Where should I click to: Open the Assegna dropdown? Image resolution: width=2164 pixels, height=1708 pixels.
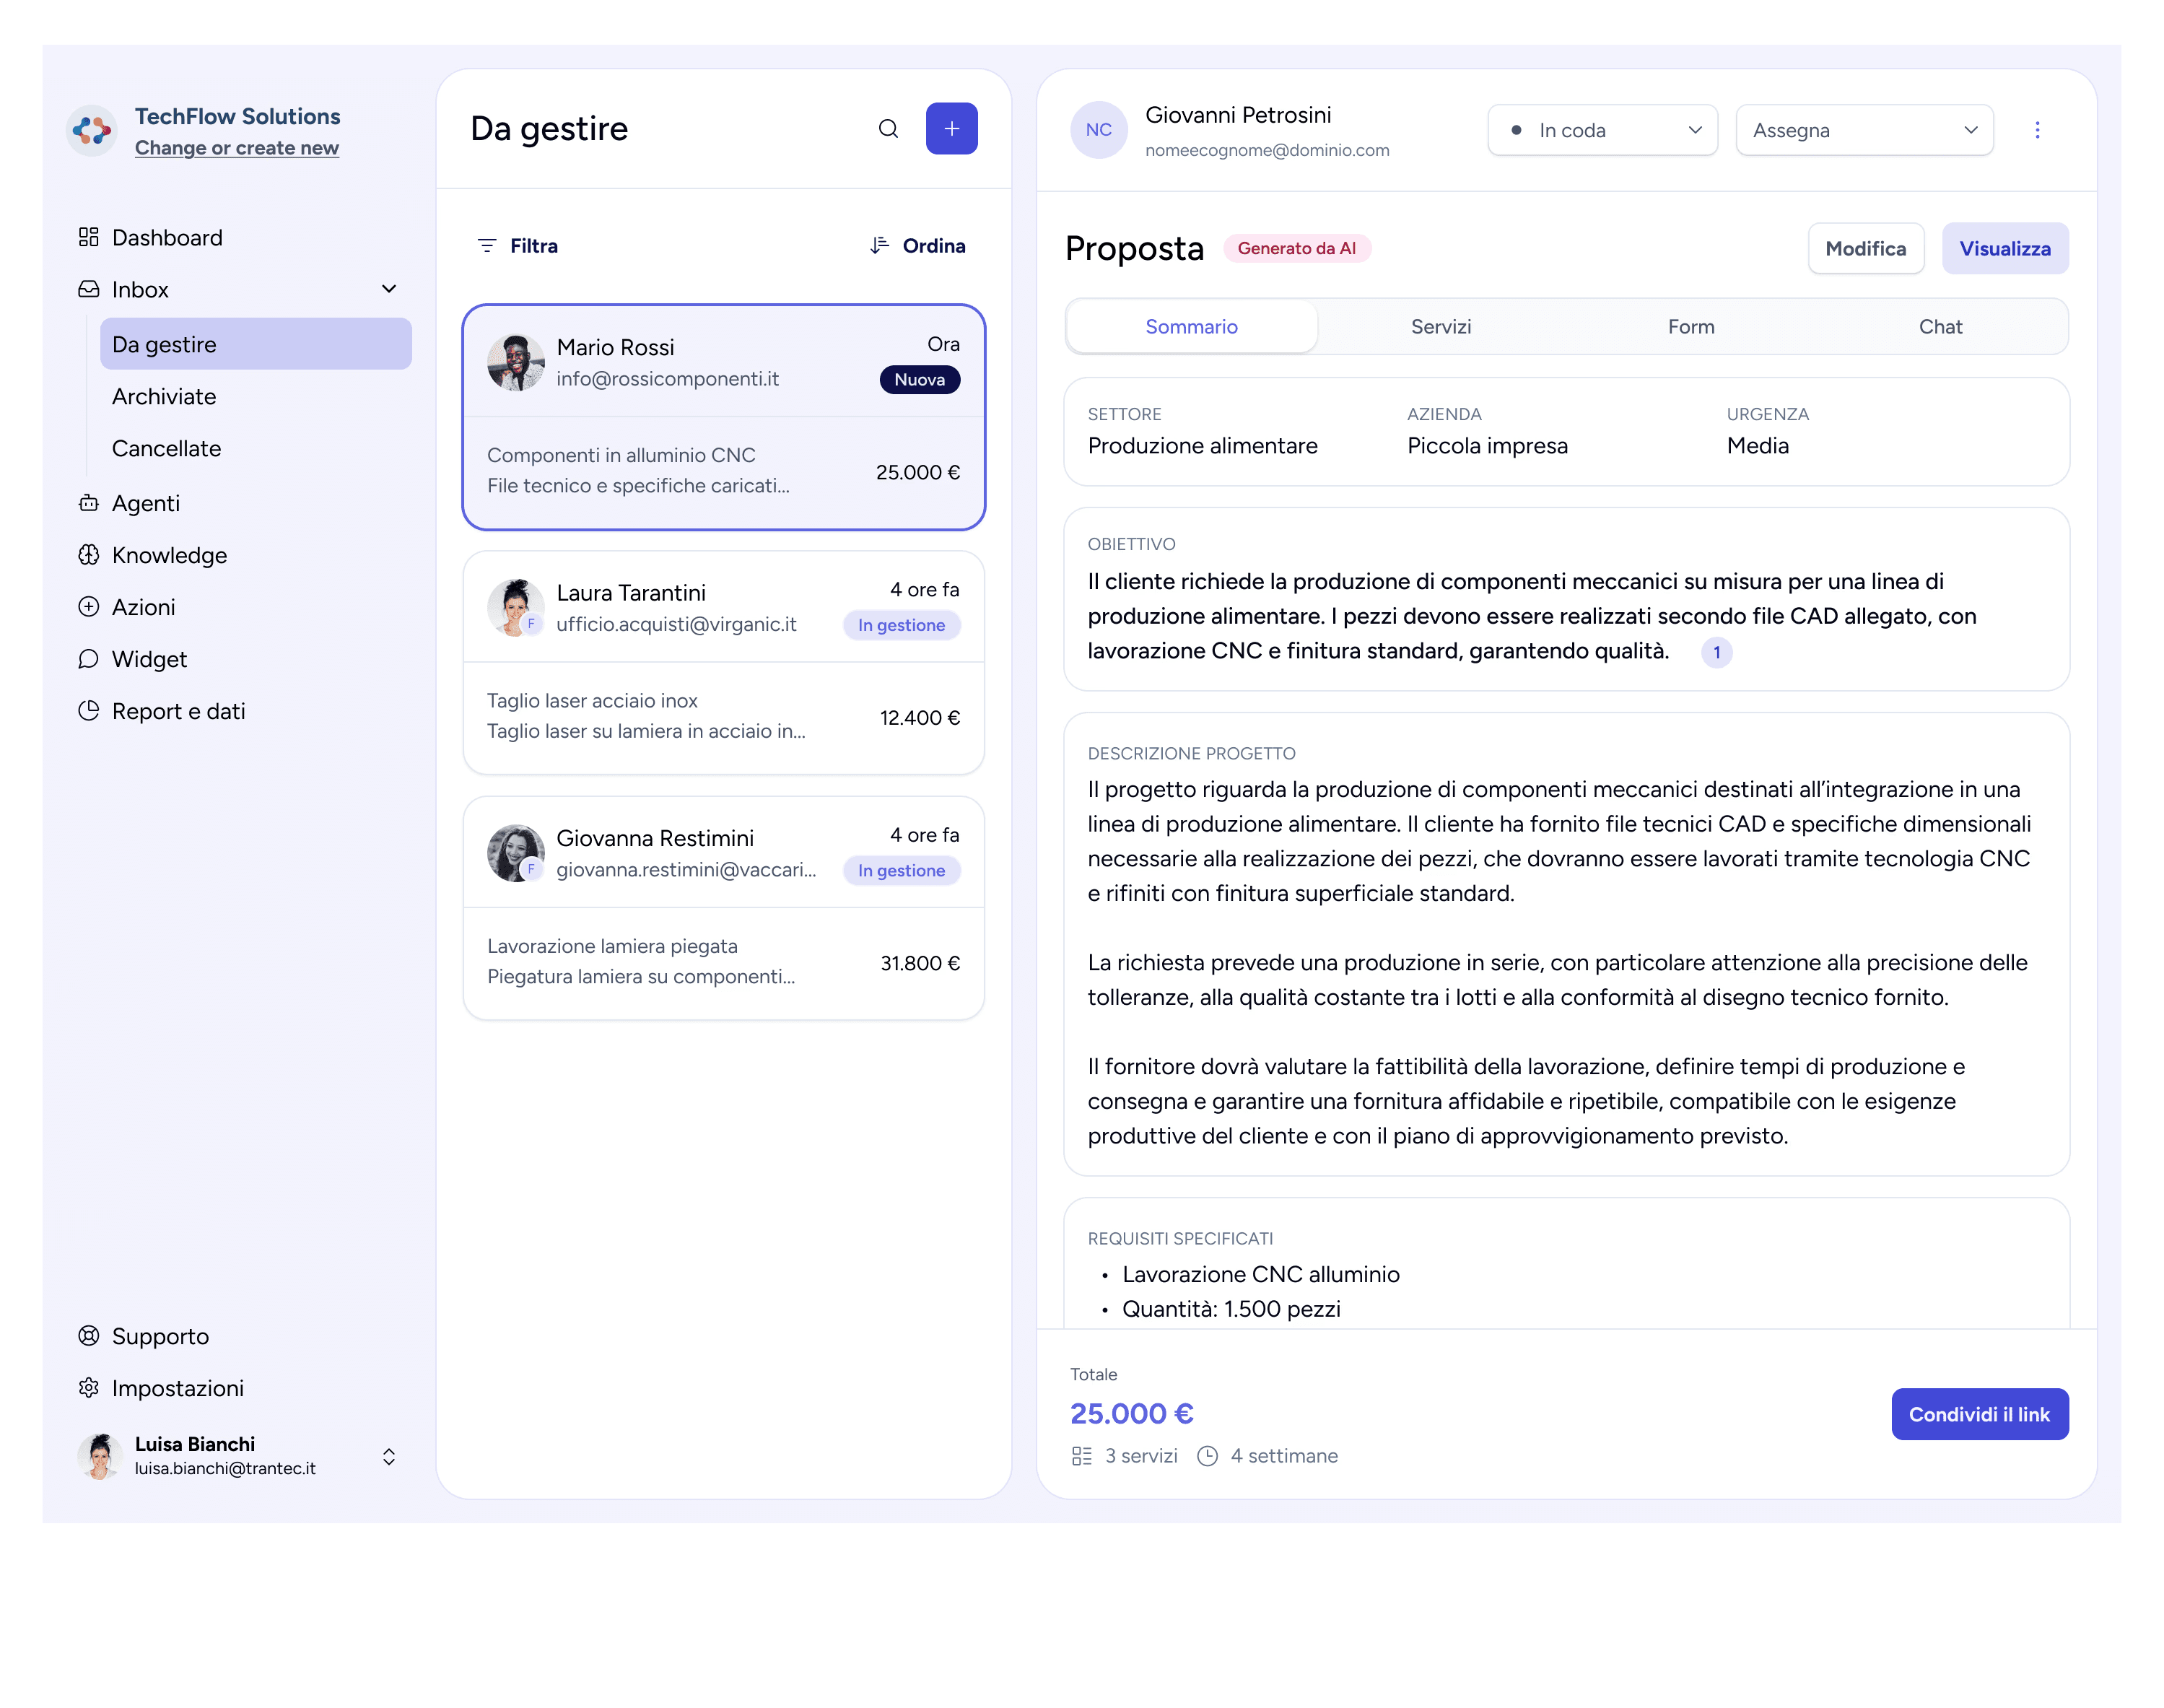pos(1863,130)
